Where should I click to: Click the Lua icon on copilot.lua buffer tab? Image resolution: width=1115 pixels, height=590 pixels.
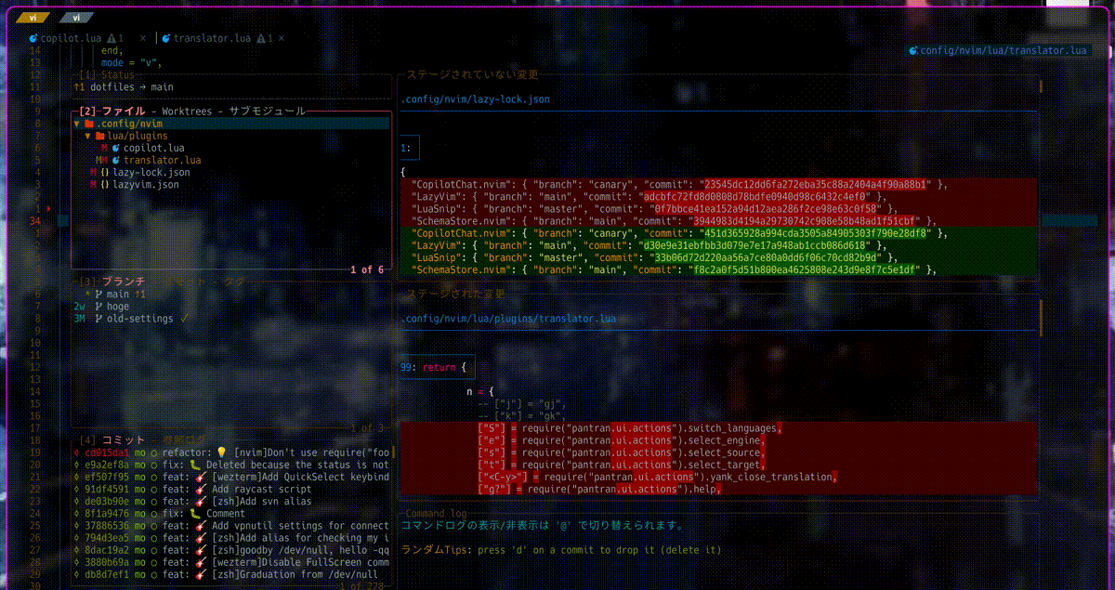coord(33,39)
